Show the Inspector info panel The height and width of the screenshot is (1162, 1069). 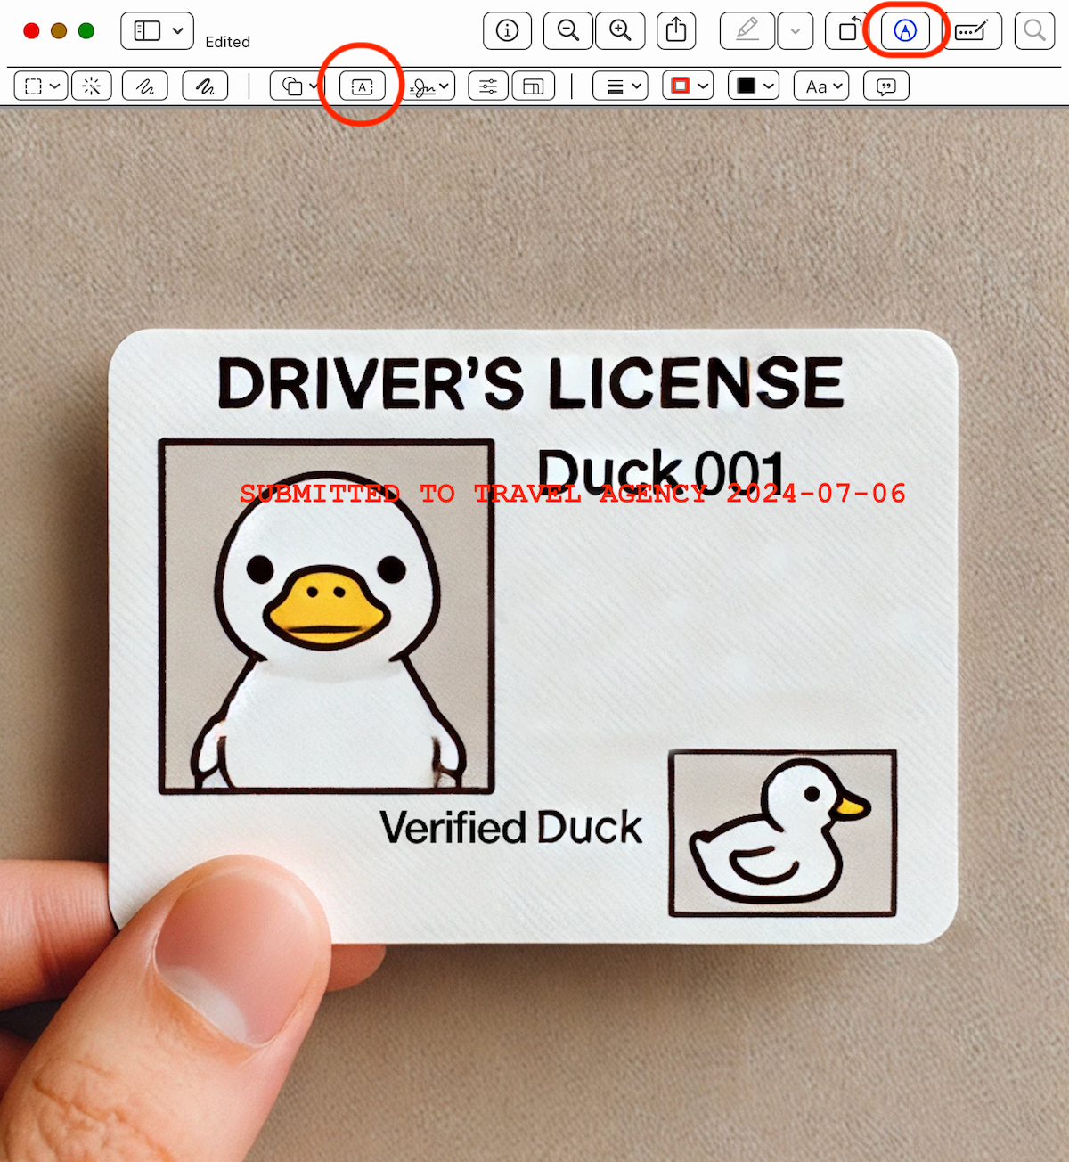click(x=506, y=30)
